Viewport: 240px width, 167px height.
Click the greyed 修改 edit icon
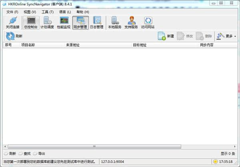coord(181,36)
